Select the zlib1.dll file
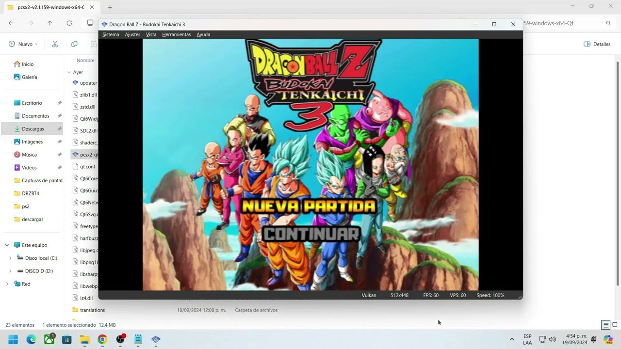The image size is (621, 349). 84,95
